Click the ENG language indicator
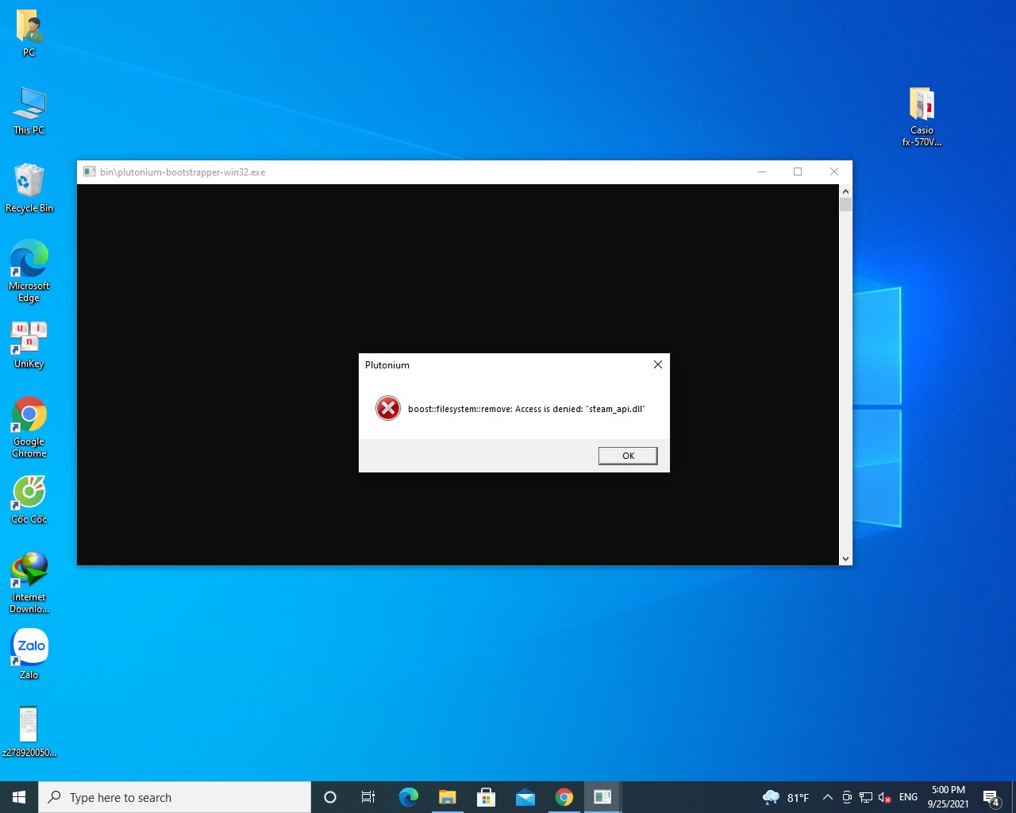 (908, 797)
